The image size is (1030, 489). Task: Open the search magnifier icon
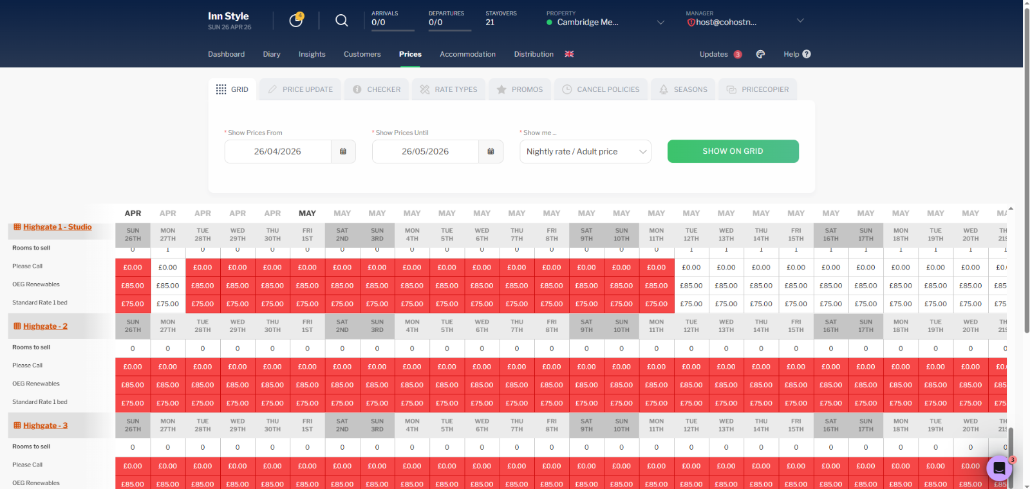342,21
